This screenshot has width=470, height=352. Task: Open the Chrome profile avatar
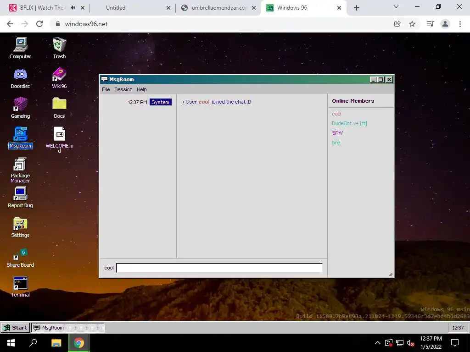click(445, 24)
